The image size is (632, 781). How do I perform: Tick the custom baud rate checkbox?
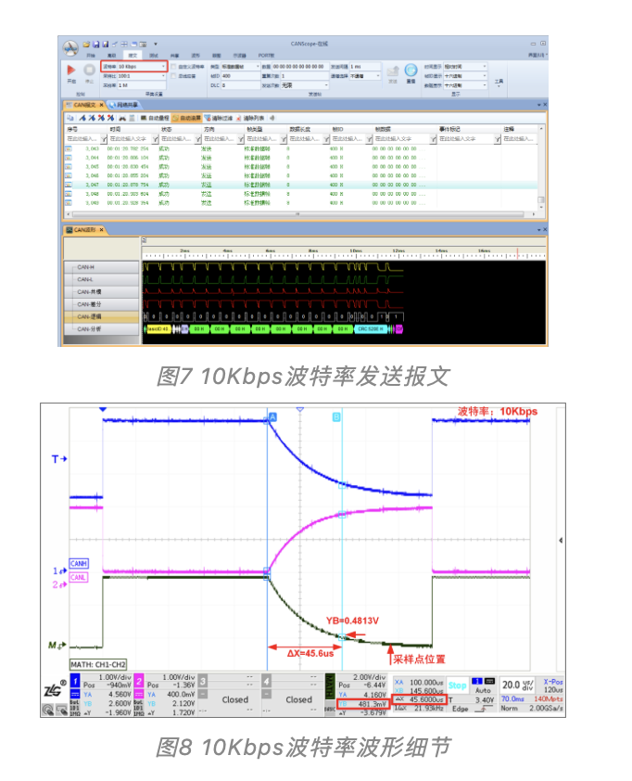click(x=173, y=66)
